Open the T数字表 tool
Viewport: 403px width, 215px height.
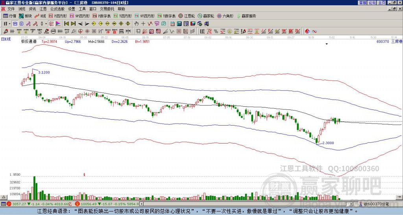point(166,16)
